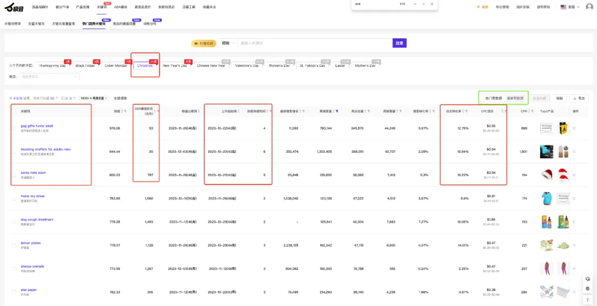Image resolution: width=597 pixels, height=306 pixels.
Task: Open keyword link dog cough treatment
Action: [37, 220]
